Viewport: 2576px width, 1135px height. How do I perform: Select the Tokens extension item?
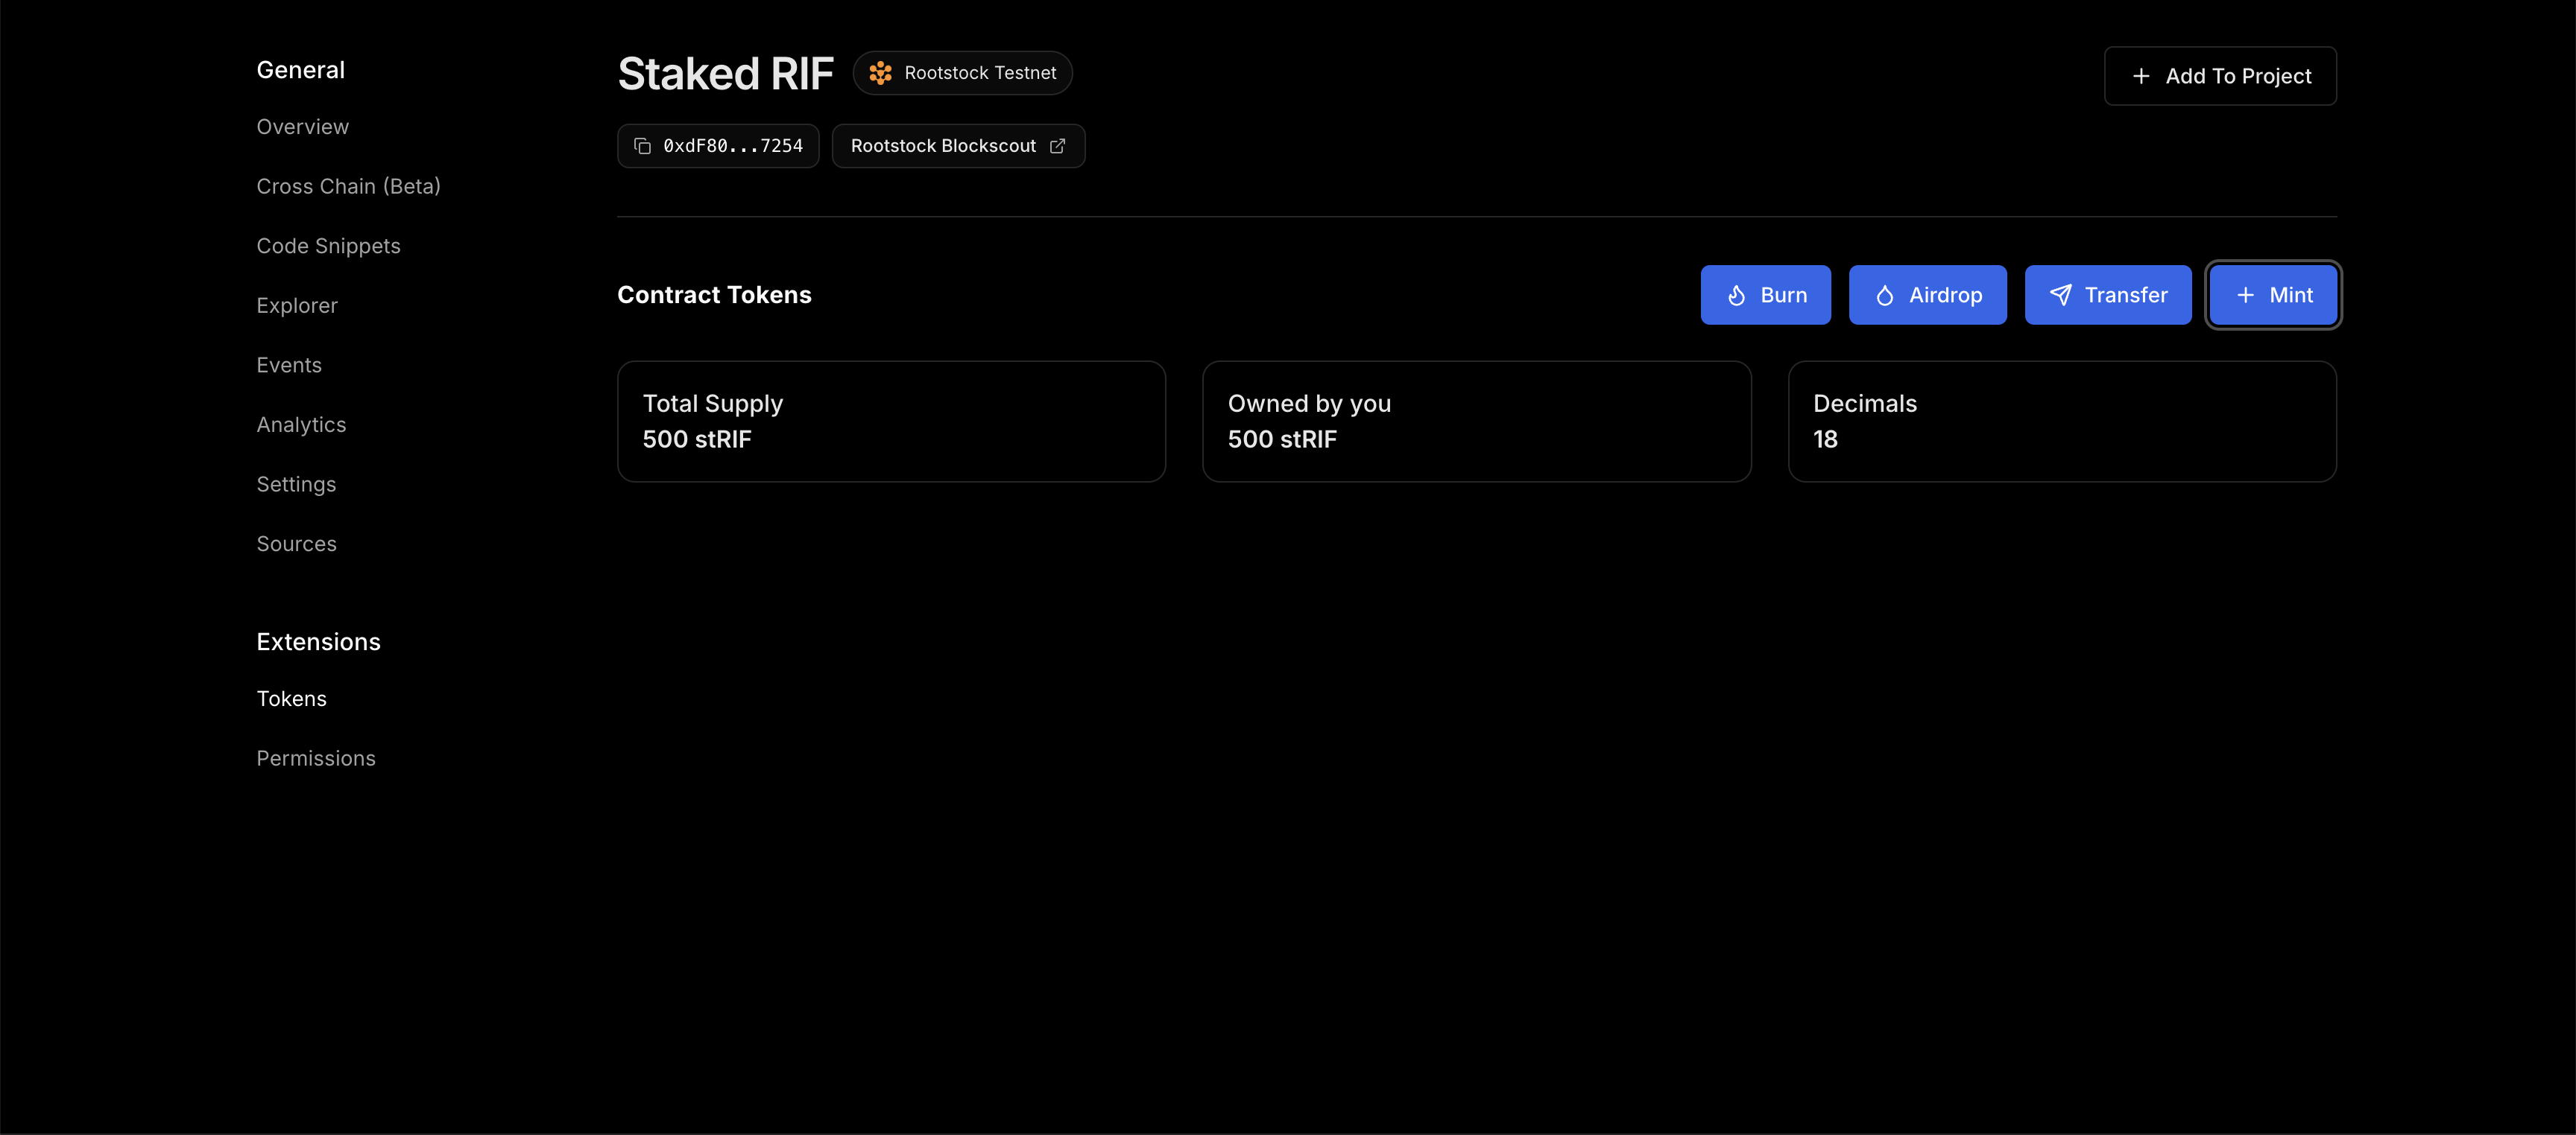pyautogui.click(x=291, y=699)
